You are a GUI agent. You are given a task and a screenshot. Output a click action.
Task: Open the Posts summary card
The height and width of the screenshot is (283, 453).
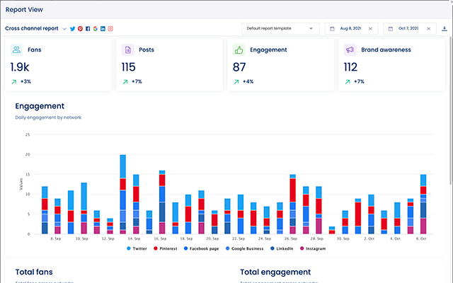[x=169, y=64]
